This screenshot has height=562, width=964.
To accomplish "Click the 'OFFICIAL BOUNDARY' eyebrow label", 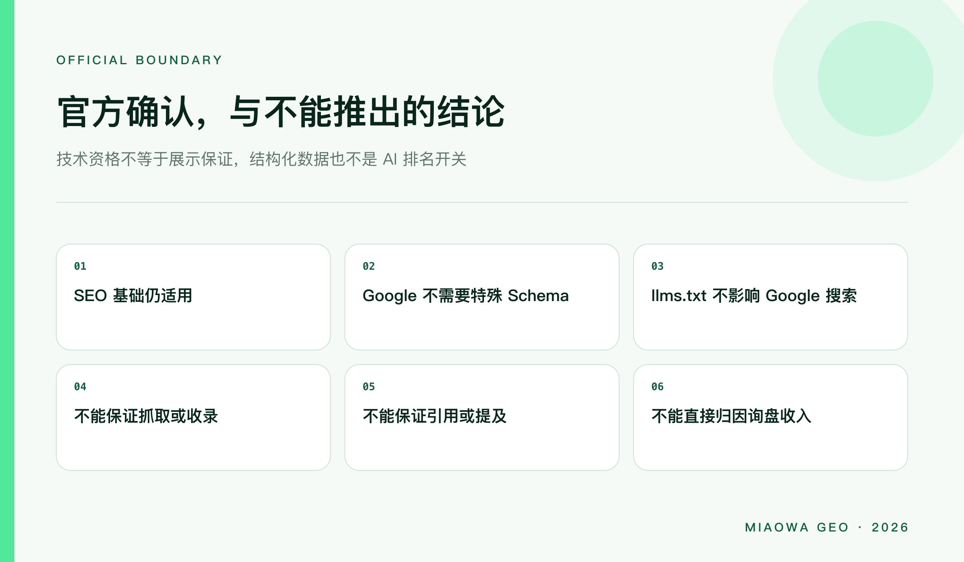I will coord(139,60).
